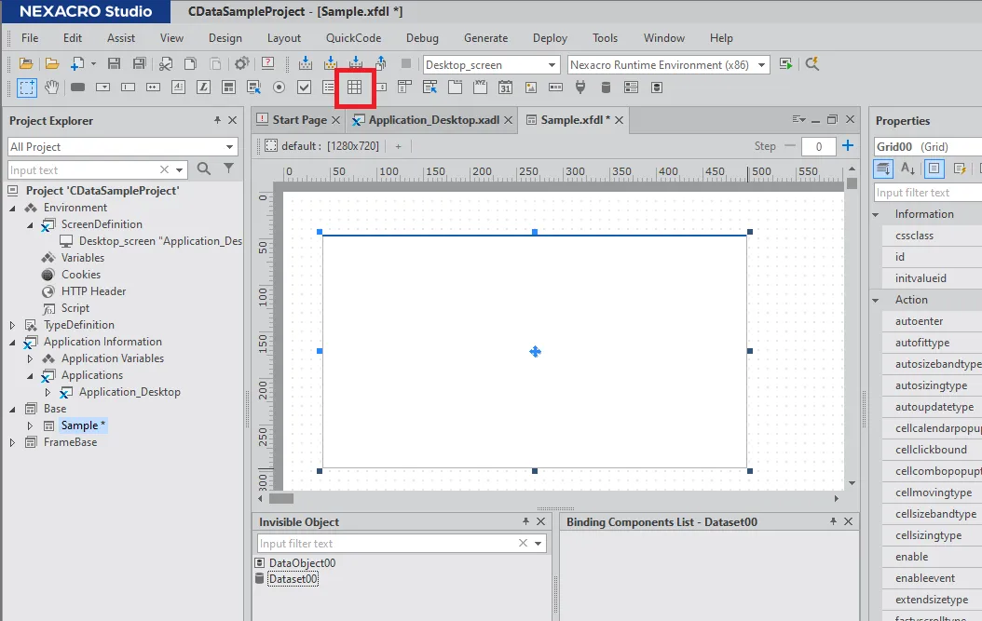Viewport: 982px width, 621px height.
Task: Click the Project Explorer search input field
Action: click(82, 170)
